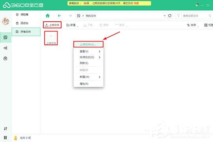This screenshot has height=142, width=213.
Task: Click the user avatar in sidebar
Action: 6,21
